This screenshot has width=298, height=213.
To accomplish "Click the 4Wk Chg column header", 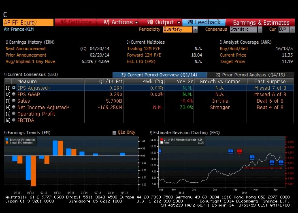I will pyautogui.click(x=144, y=81).
